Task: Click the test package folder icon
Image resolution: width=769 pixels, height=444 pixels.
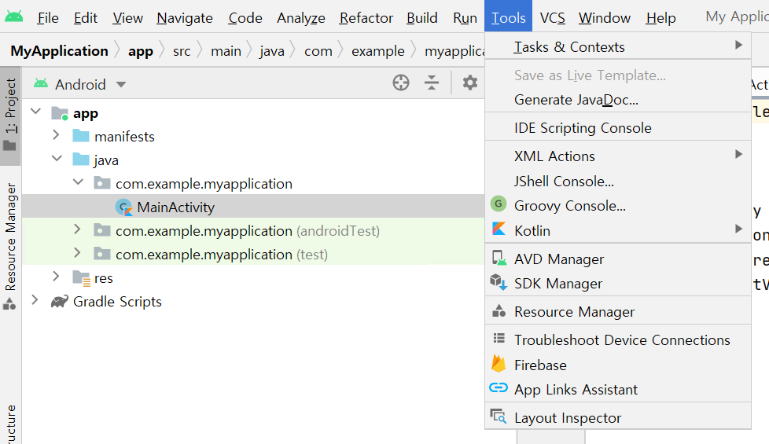Action: click(x=102, y=254)
